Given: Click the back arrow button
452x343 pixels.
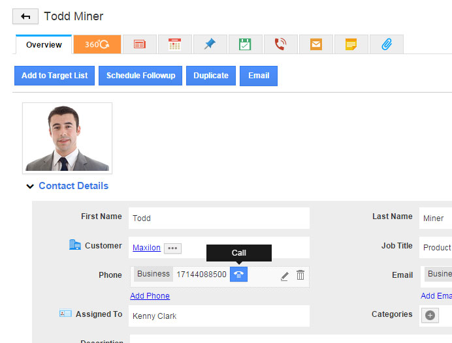Looking at the screenshot, I should point(25,16).
